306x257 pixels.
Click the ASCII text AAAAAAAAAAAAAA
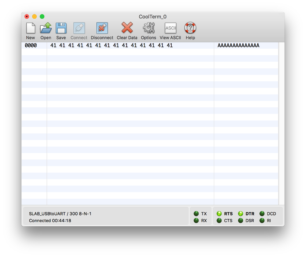point(238,46)
